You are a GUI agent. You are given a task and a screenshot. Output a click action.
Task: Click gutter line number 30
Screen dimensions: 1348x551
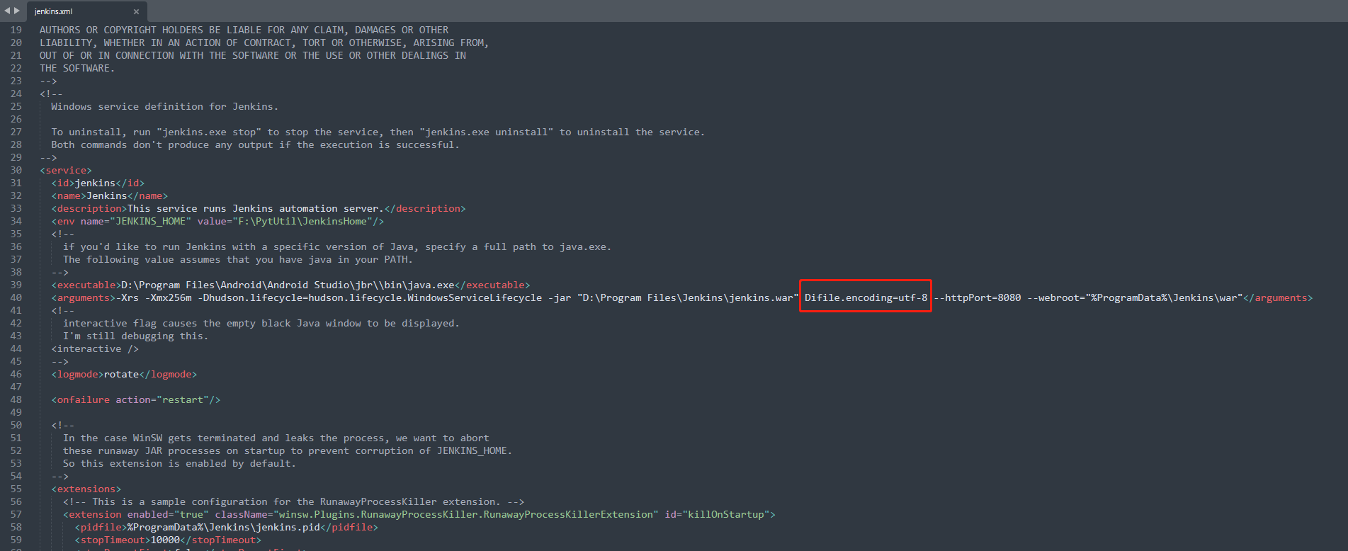(x=16, y=170)
